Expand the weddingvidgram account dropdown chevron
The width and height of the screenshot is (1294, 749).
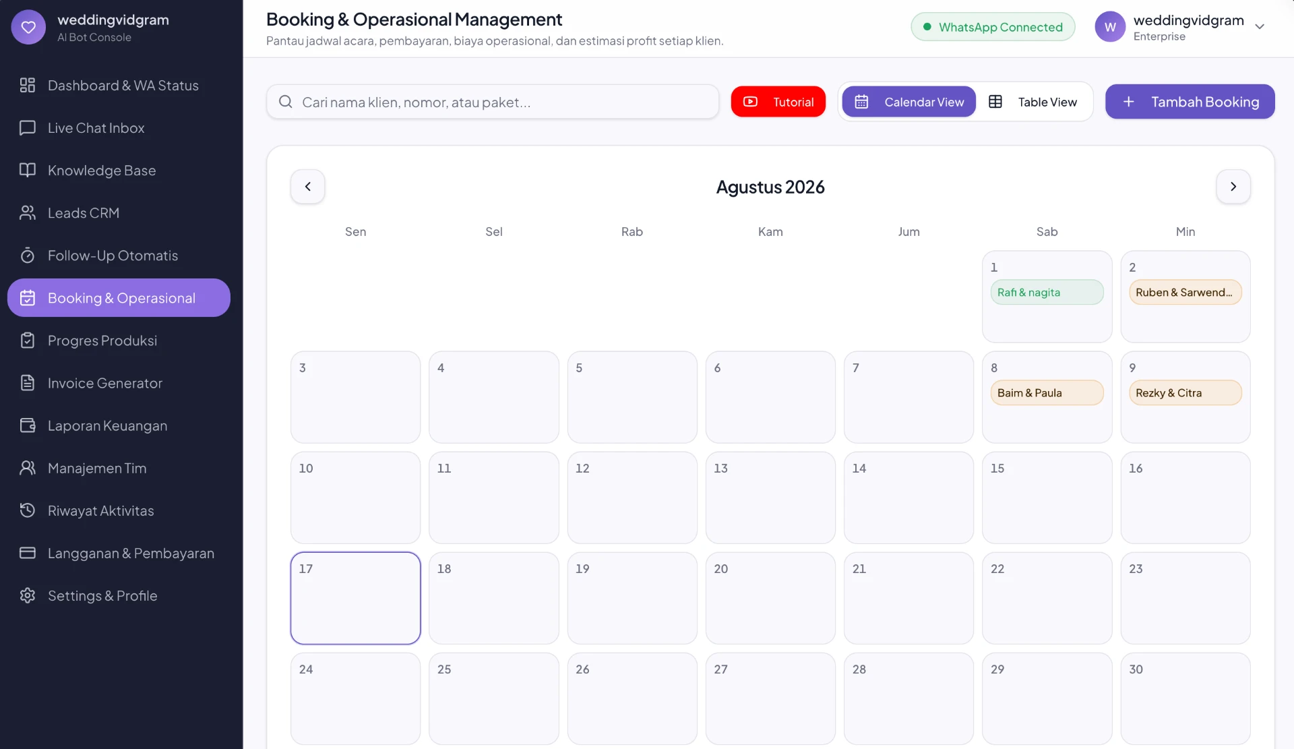point(1260,27)
